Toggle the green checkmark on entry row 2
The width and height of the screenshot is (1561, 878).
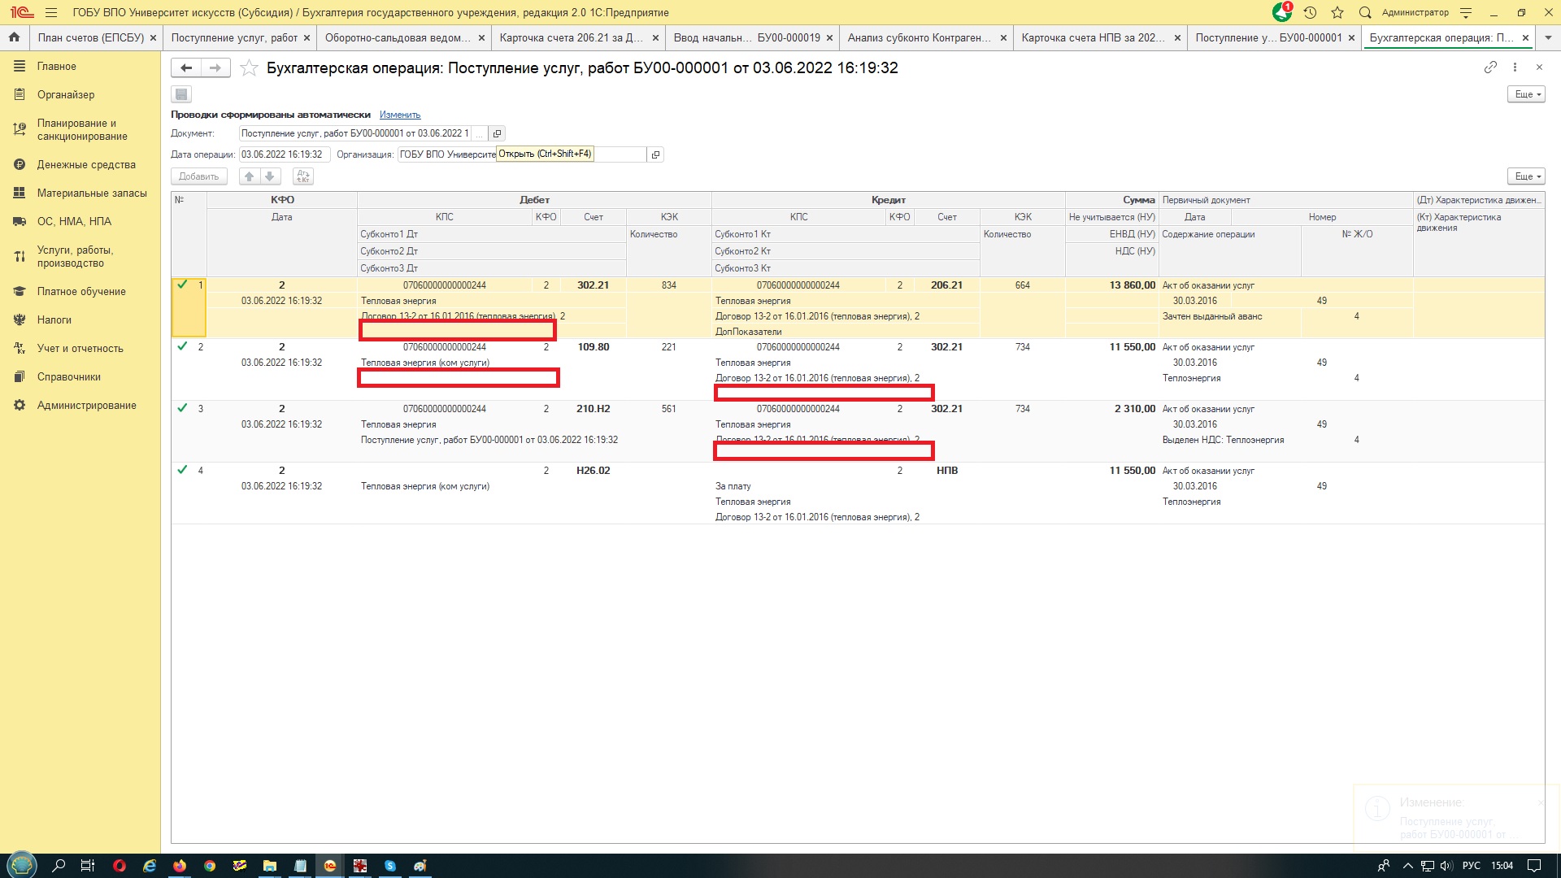[182, 346]
